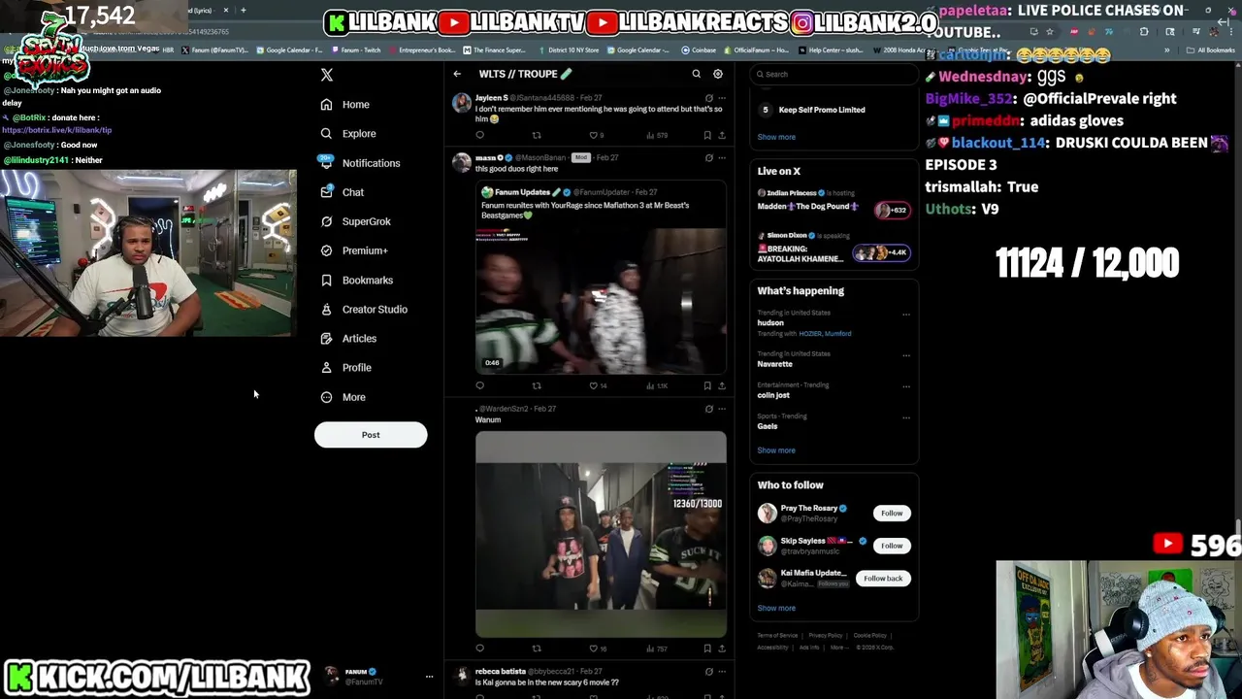Open Jayleen S's profile avatar

pos(462,103)
